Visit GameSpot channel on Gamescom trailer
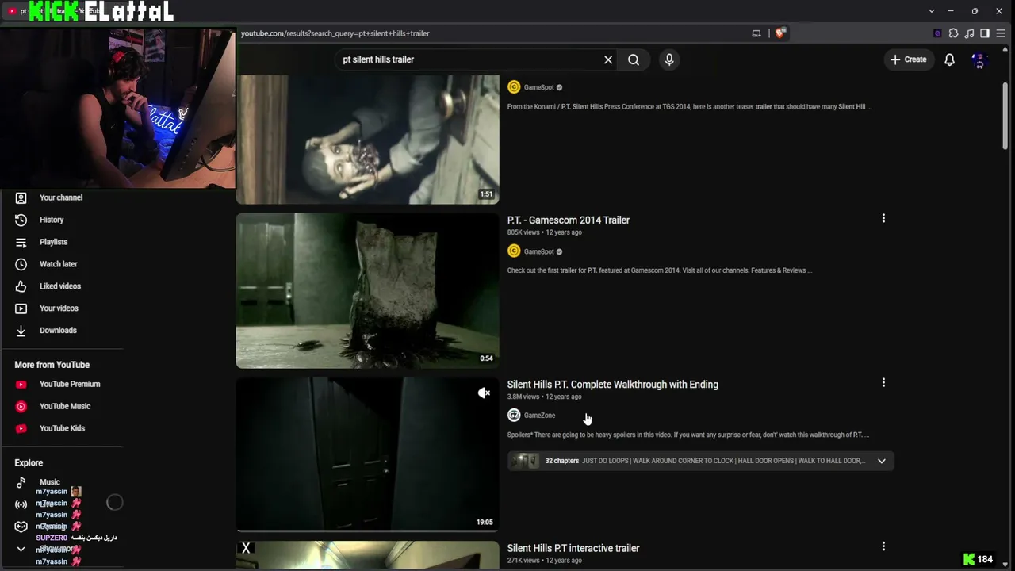Screen dimensions: 1015x571 (539, 251)
